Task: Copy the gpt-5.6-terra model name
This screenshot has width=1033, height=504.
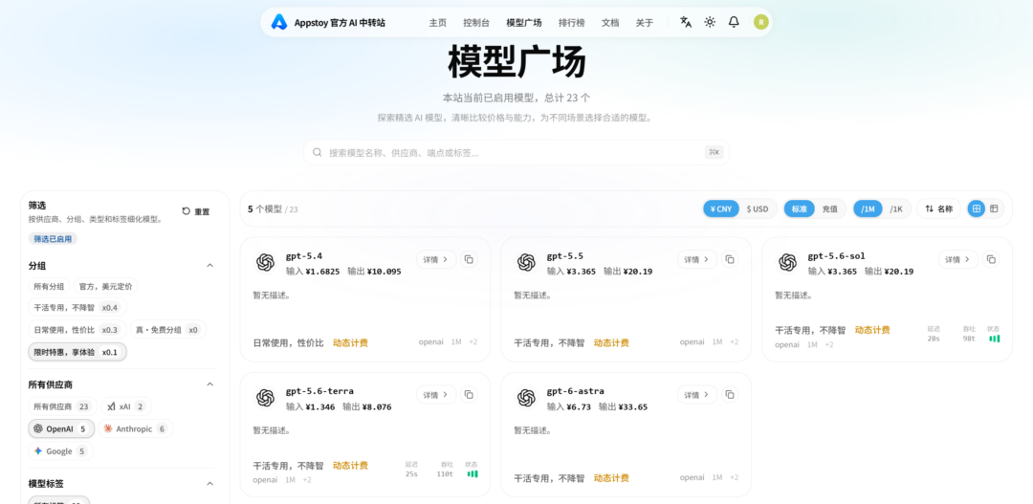Action: pos(469,395)
